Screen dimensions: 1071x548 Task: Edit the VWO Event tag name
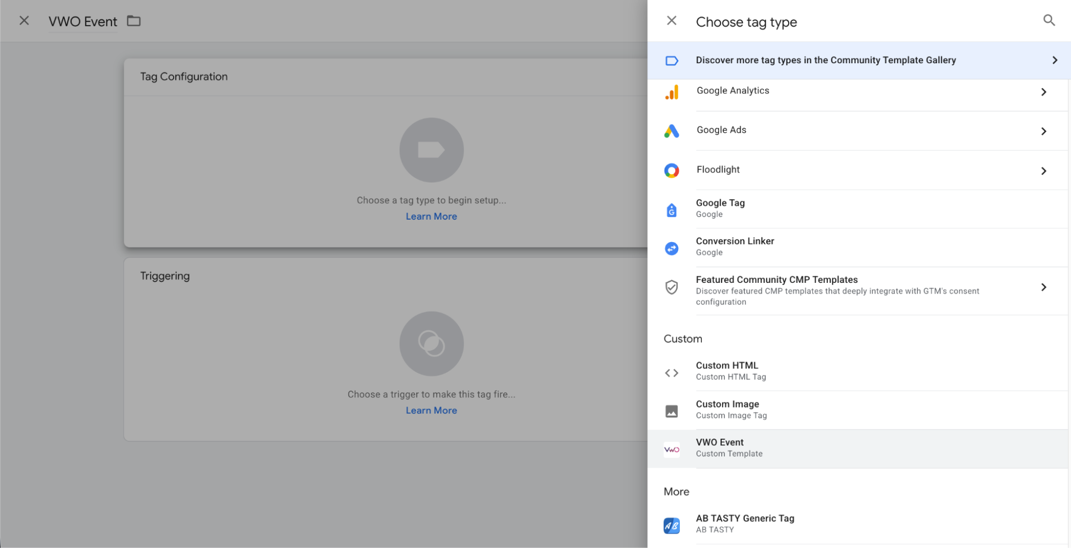point(83,21)
